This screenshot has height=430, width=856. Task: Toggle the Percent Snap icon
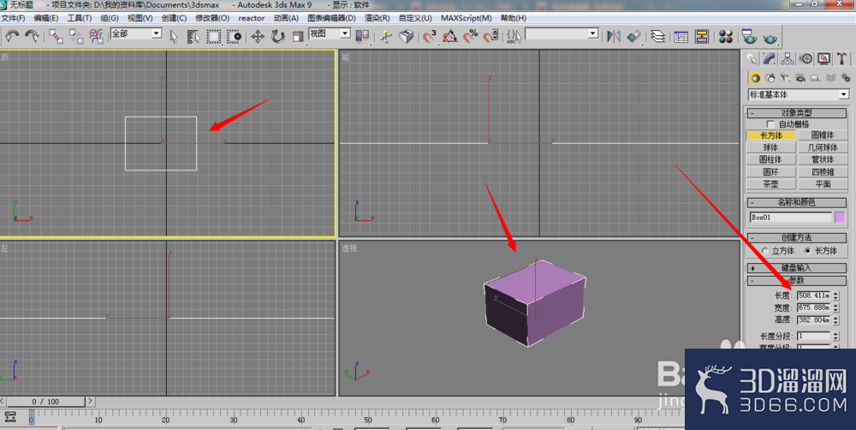click(470, 37)
